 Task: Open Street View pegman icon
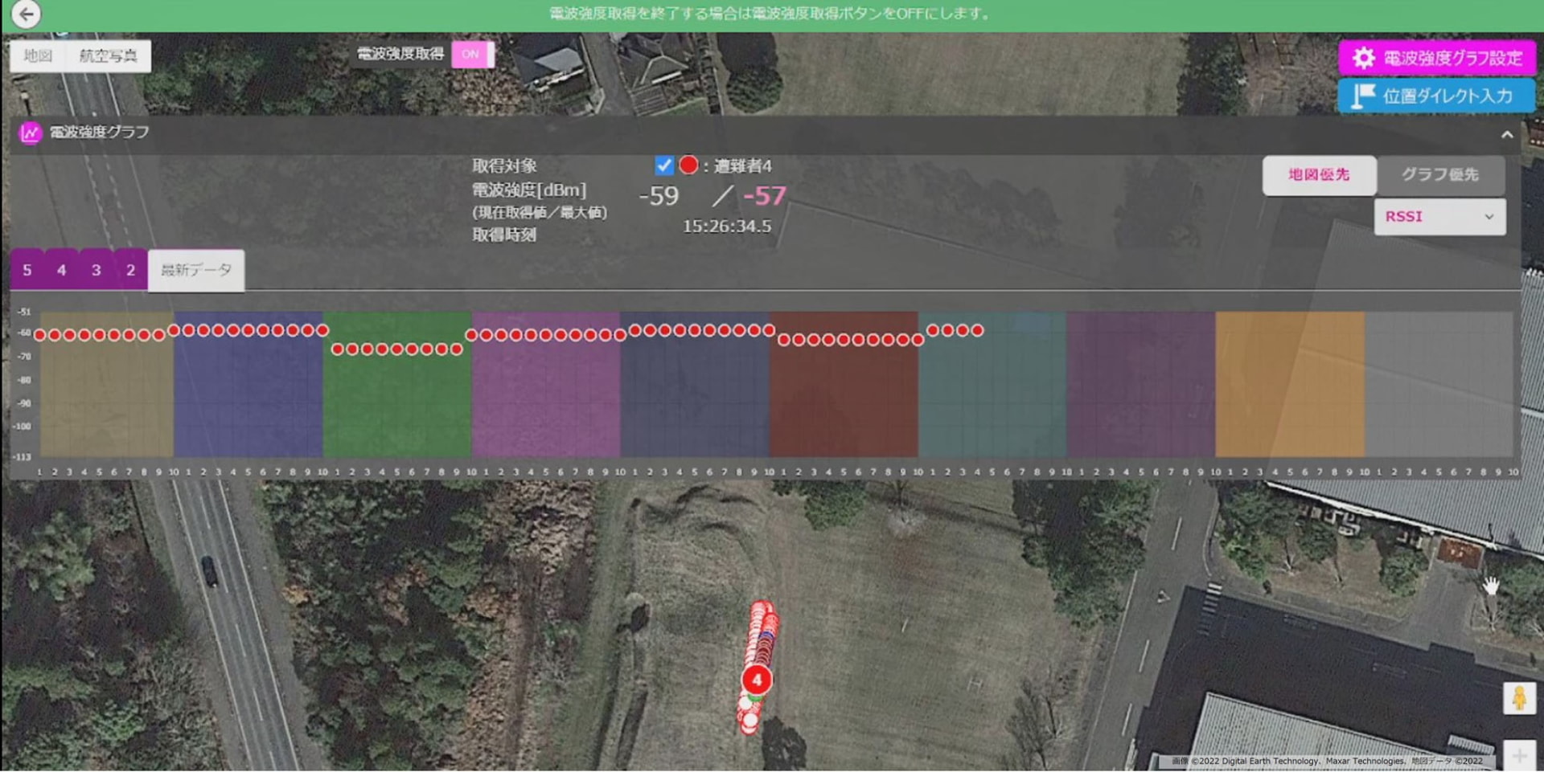click(1519, 697)
